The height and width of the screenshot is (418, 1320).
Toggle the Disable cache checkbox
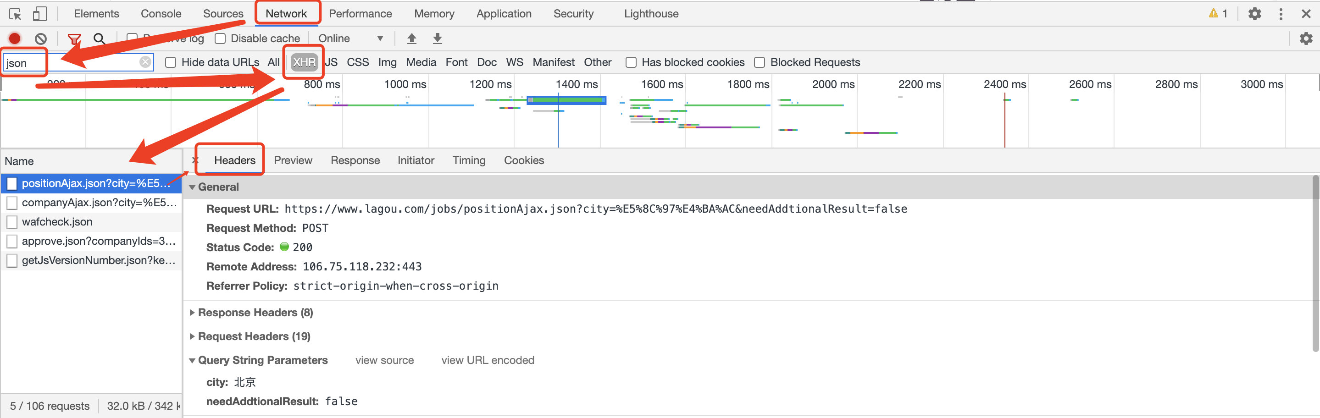click(220, 38)
